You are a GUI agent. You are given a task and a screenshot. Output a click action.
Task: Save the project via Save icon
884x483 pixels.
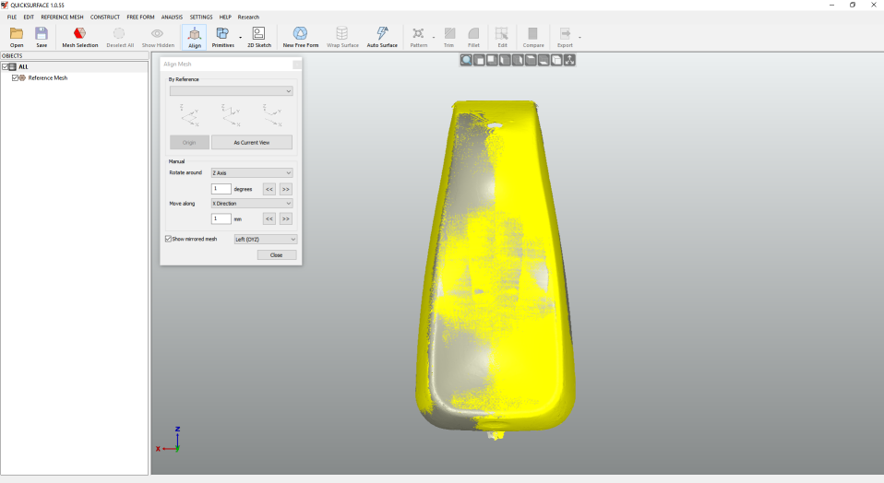42,37
